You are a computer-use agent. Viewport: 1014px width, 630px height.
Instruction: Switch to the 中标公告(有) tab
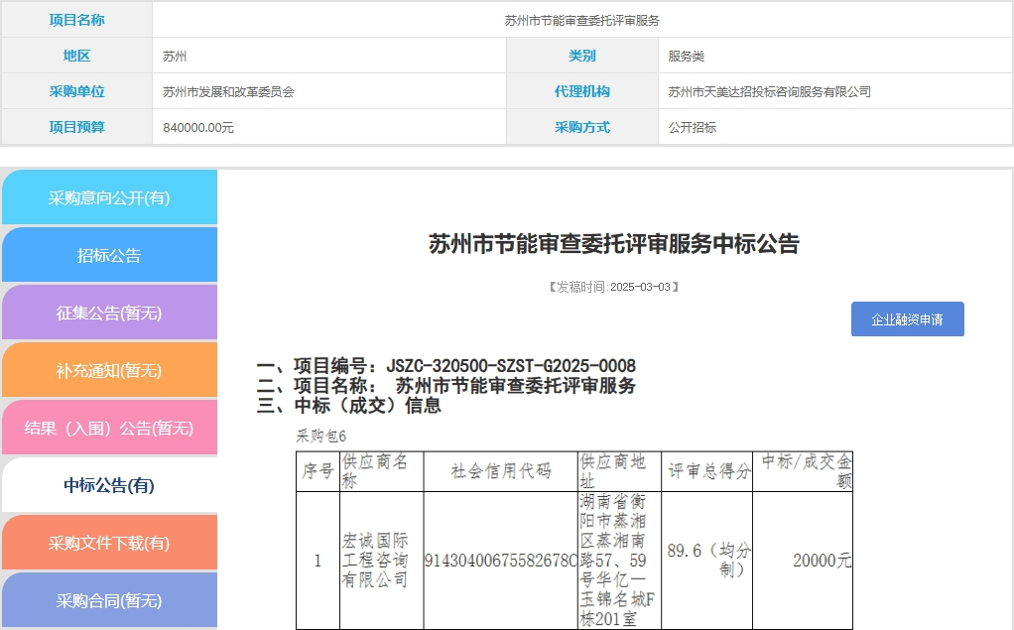point(109,485)
